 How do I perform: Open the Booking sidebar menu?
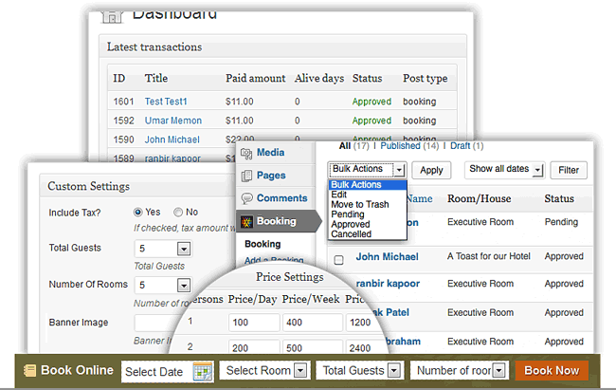point(278,221)
